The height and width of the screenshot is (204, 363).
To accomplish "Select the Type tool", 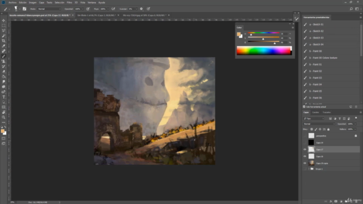I will tap(3, 97).
